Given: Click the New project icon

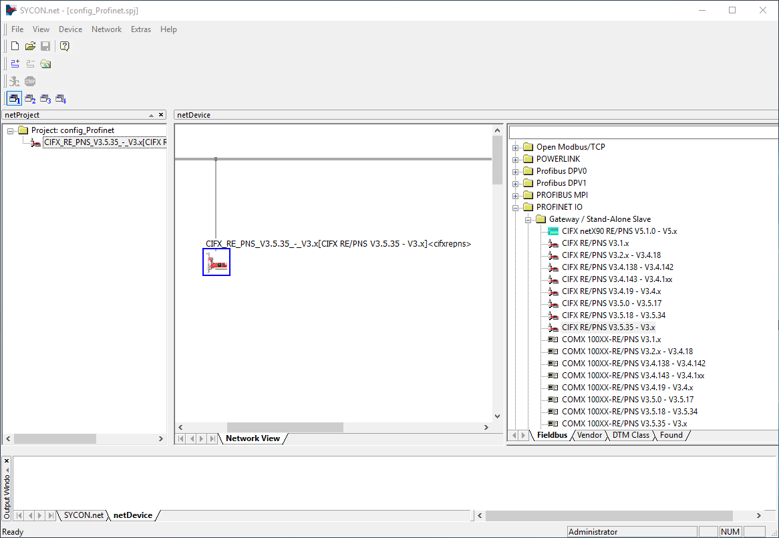Looking at the screenshot, I should [15, 46].
